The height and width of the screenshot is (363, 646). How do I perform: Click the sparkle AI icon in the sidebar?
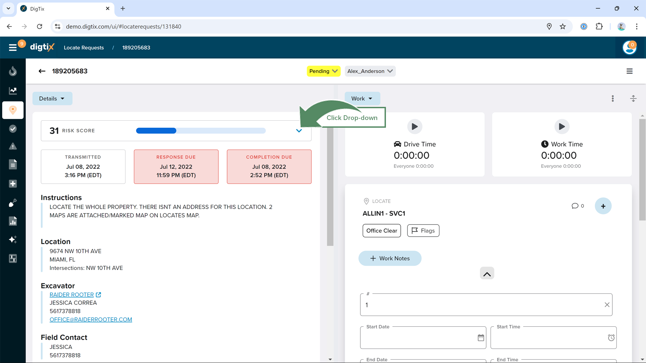[13, 239]
